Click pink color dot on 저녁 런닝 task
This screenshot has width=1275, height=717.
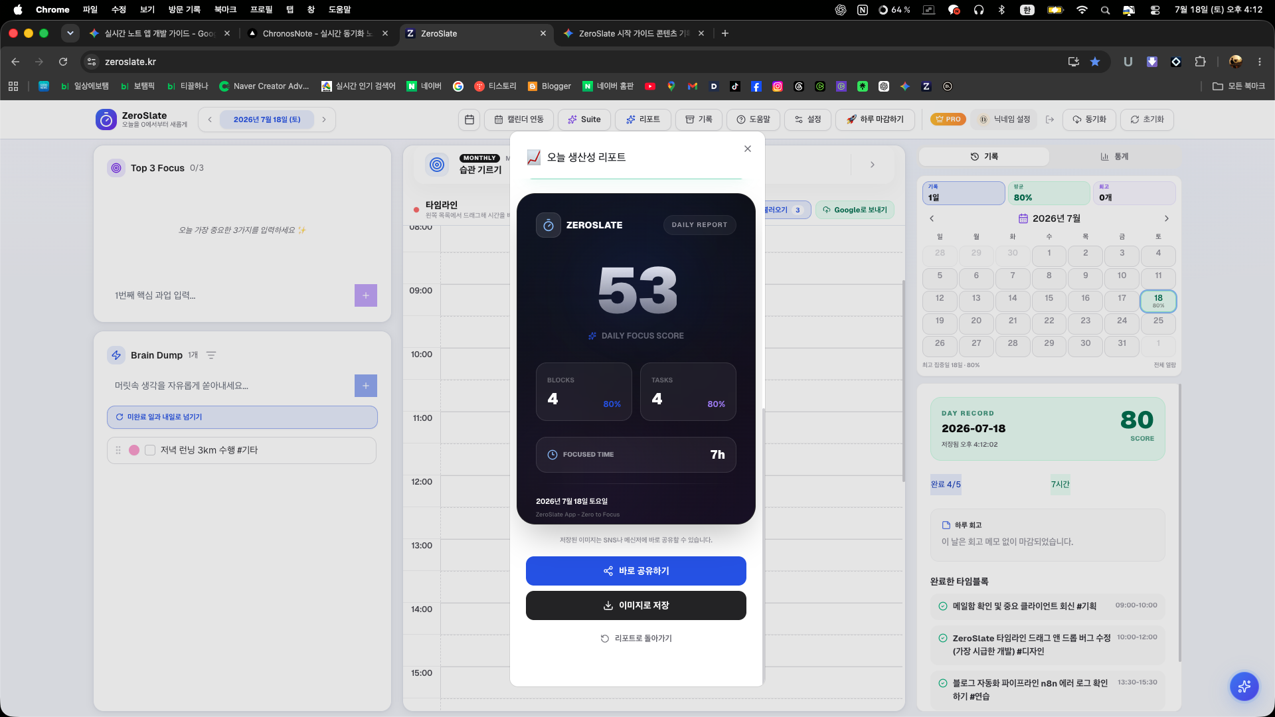click(134, 450)
